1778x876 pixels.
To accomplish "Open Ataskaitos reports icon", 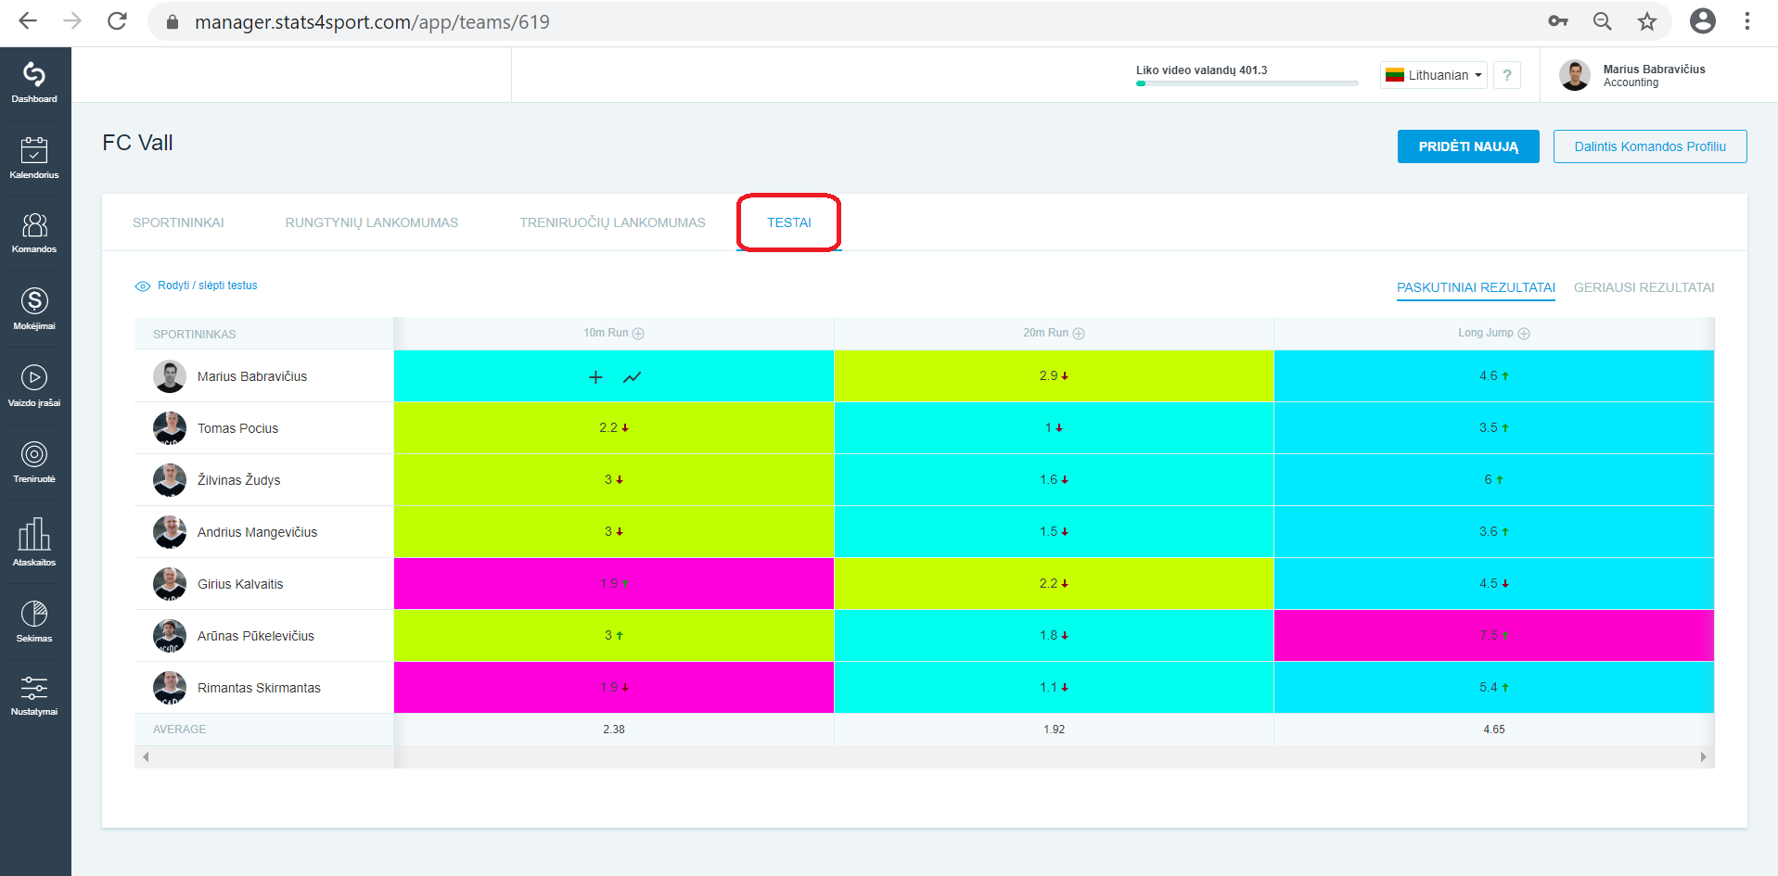I will pos(34,541).
